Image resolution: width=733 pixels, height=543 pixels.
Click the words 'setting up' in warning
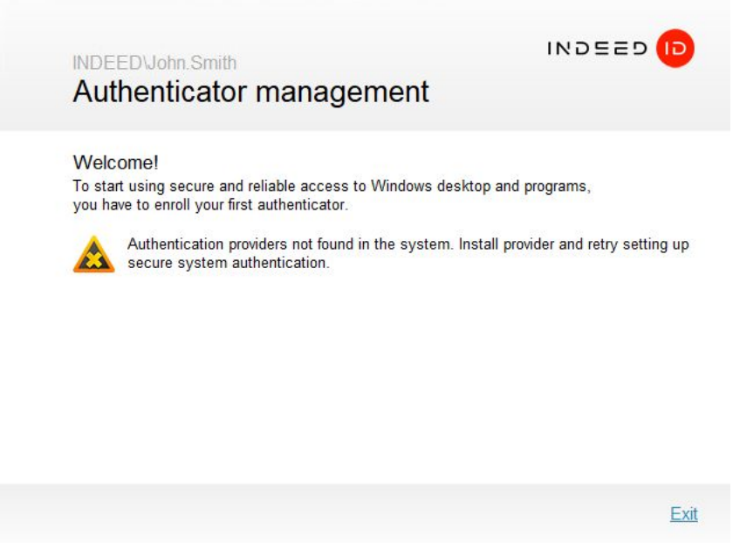(654, 244)
